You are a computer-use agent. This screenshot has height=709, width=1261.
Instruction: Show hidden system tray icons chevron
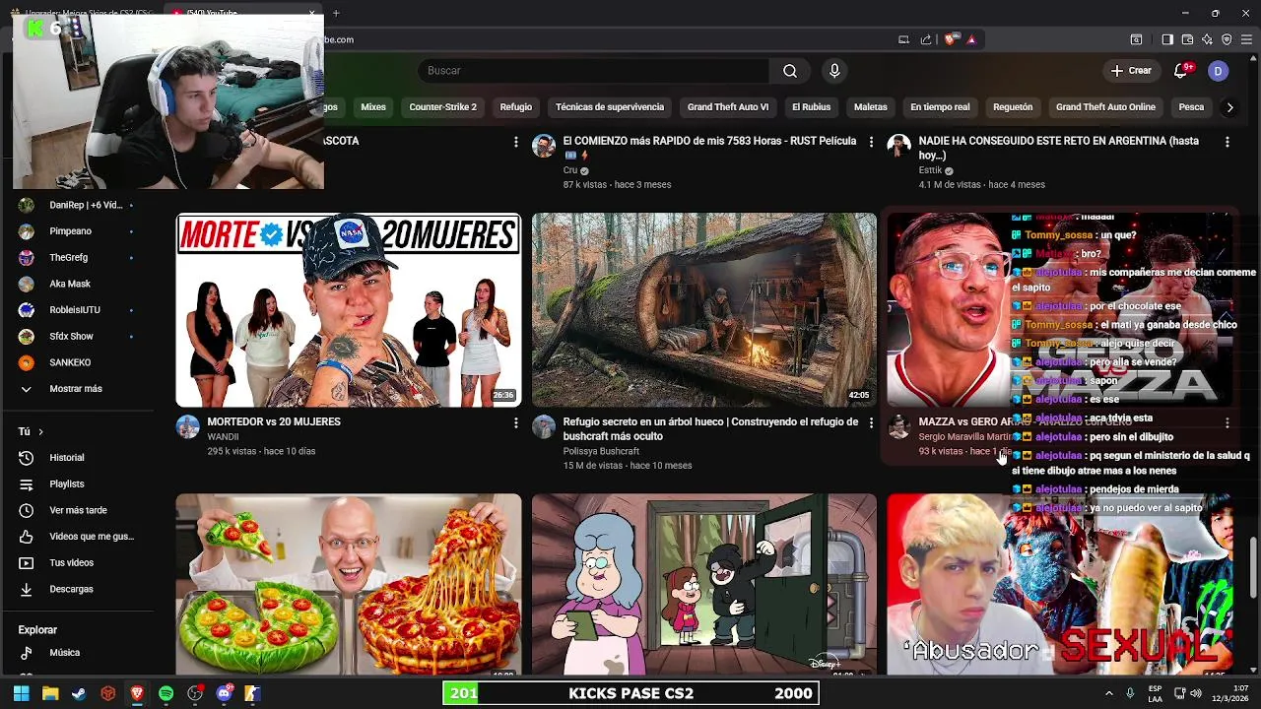point(1108,693)
